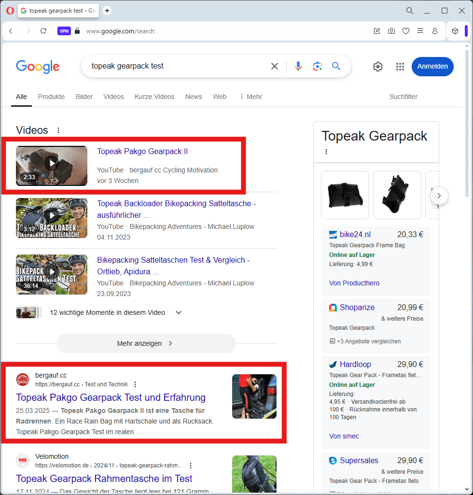Expand the 12 wichtige Momente section
Viewport: 473px width, 495px height.
pos(179,312)
